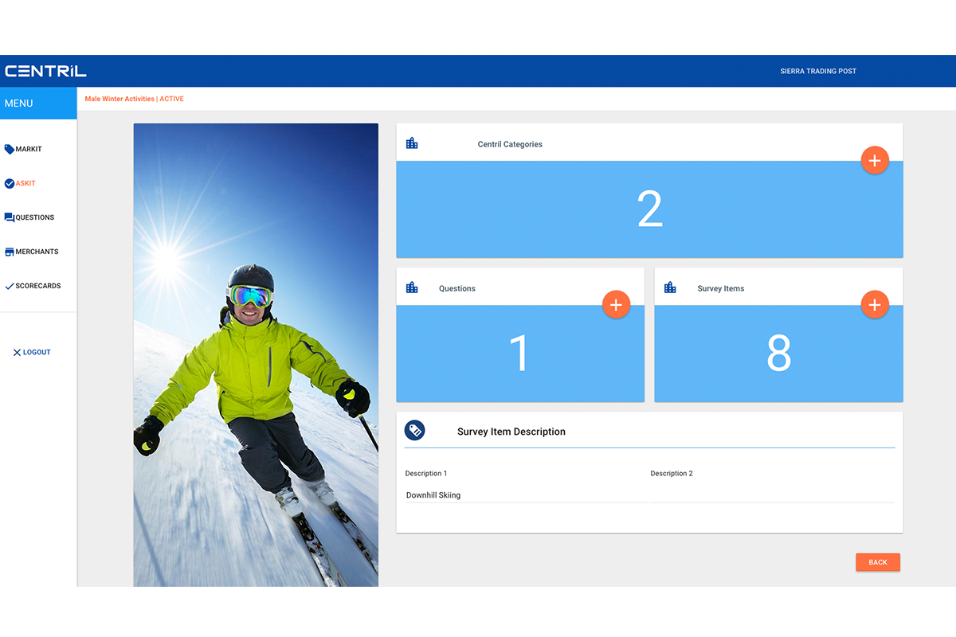Navigate to SCORECARDS
The width and height of the screenshot is (956, 637).
pos(38,286)
